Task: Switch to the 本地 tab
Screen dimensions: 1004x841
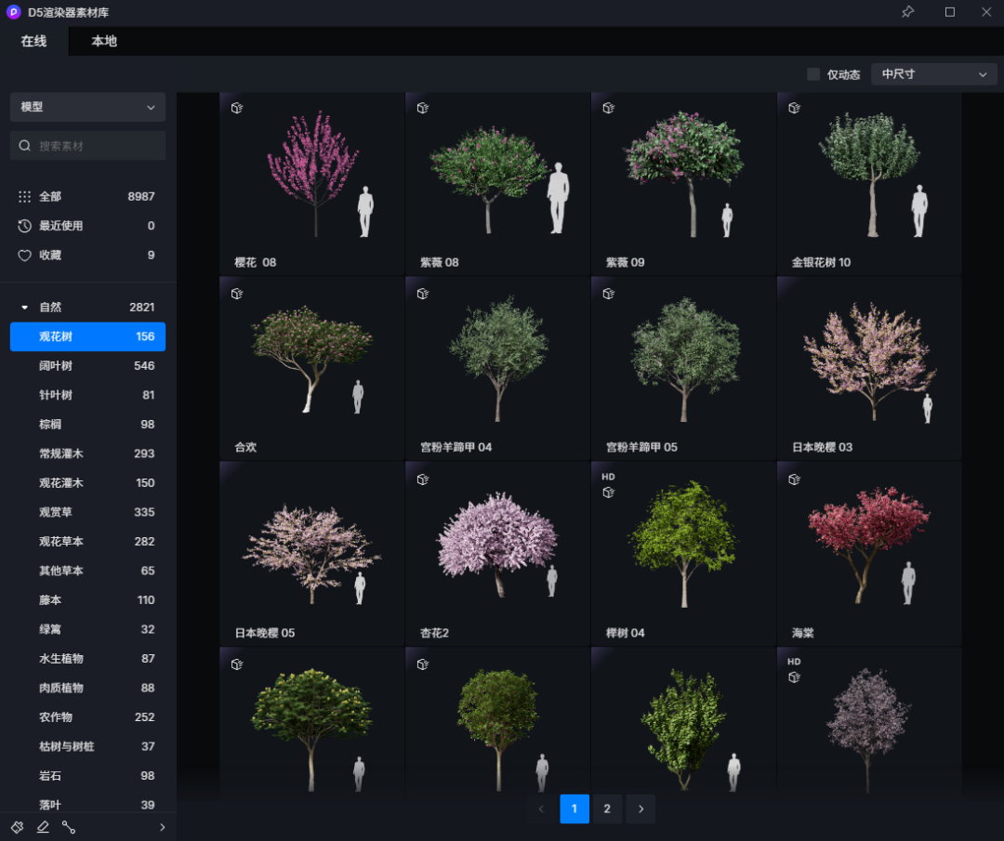Action: [104, 41]
